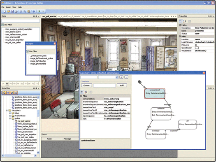Select image_phantombild in Images window
Screen dimensions: 216x162
click(x=38, y=64)
